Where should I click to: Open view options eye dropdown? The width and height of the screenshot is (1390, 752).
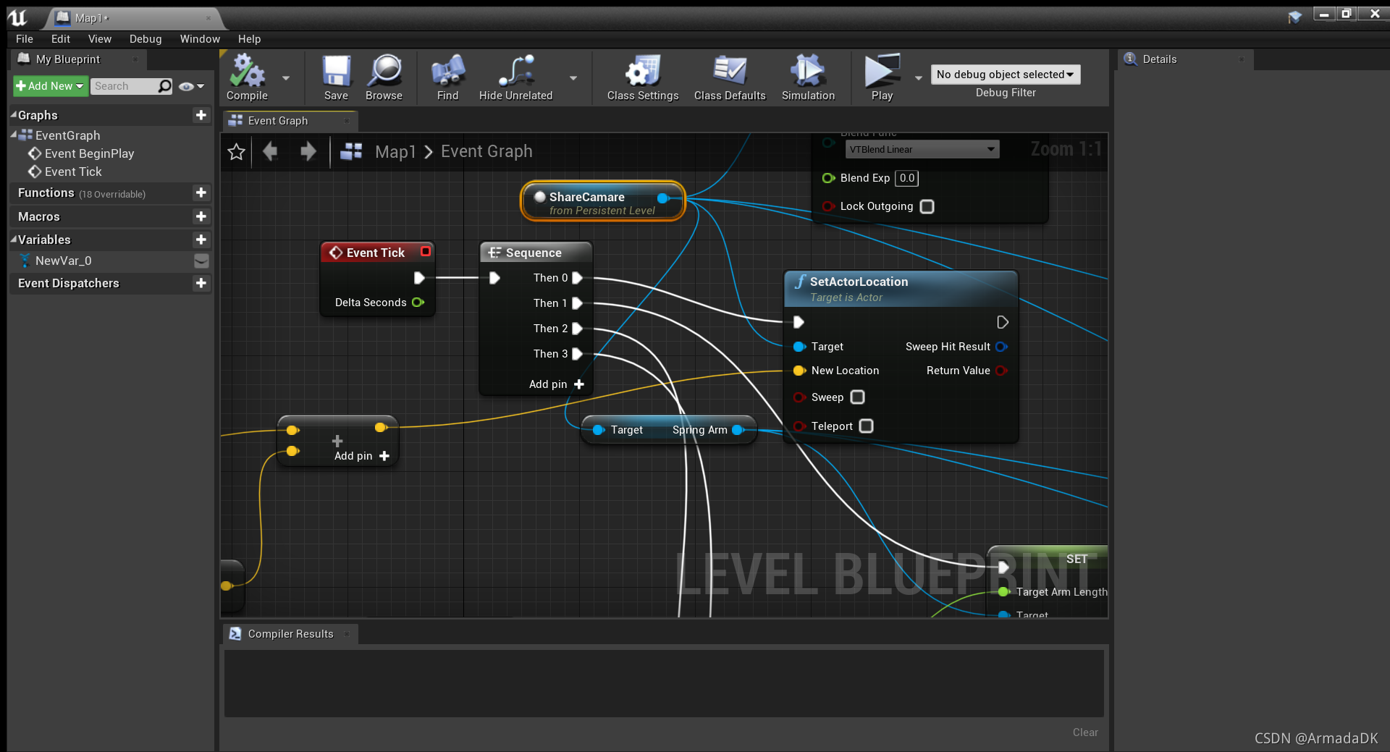[x=192, y=86]
